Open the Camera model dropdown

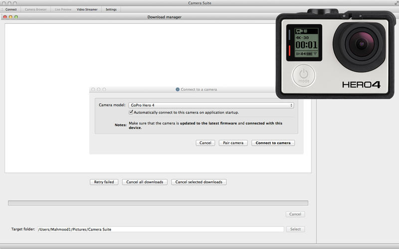(210, 105)
